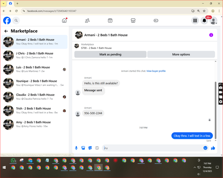This screenshot has width=223, height=178.
Task: Click the chat scrollbar thumb
Action: pyautogui.click(x=215, y=110)
